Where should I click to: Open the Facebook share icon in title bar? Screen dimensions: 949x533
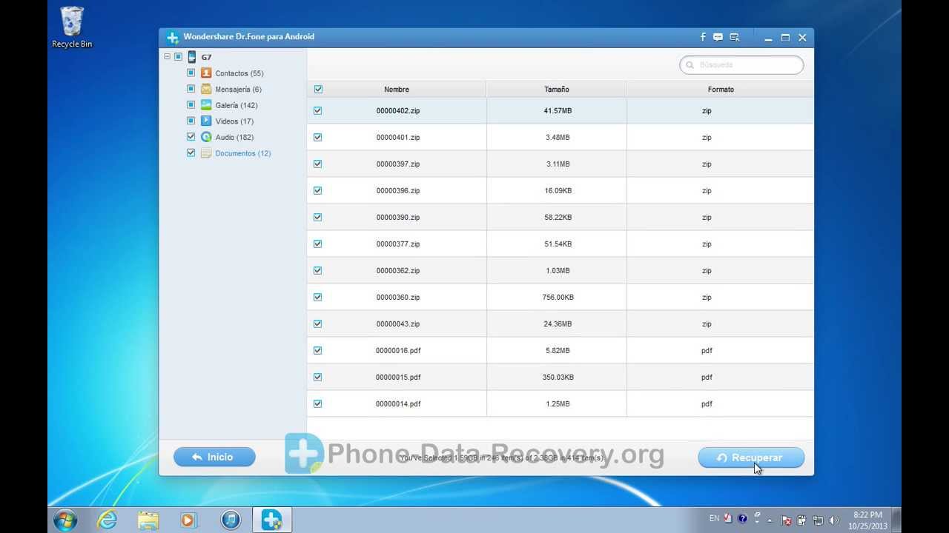pos(703,37)
